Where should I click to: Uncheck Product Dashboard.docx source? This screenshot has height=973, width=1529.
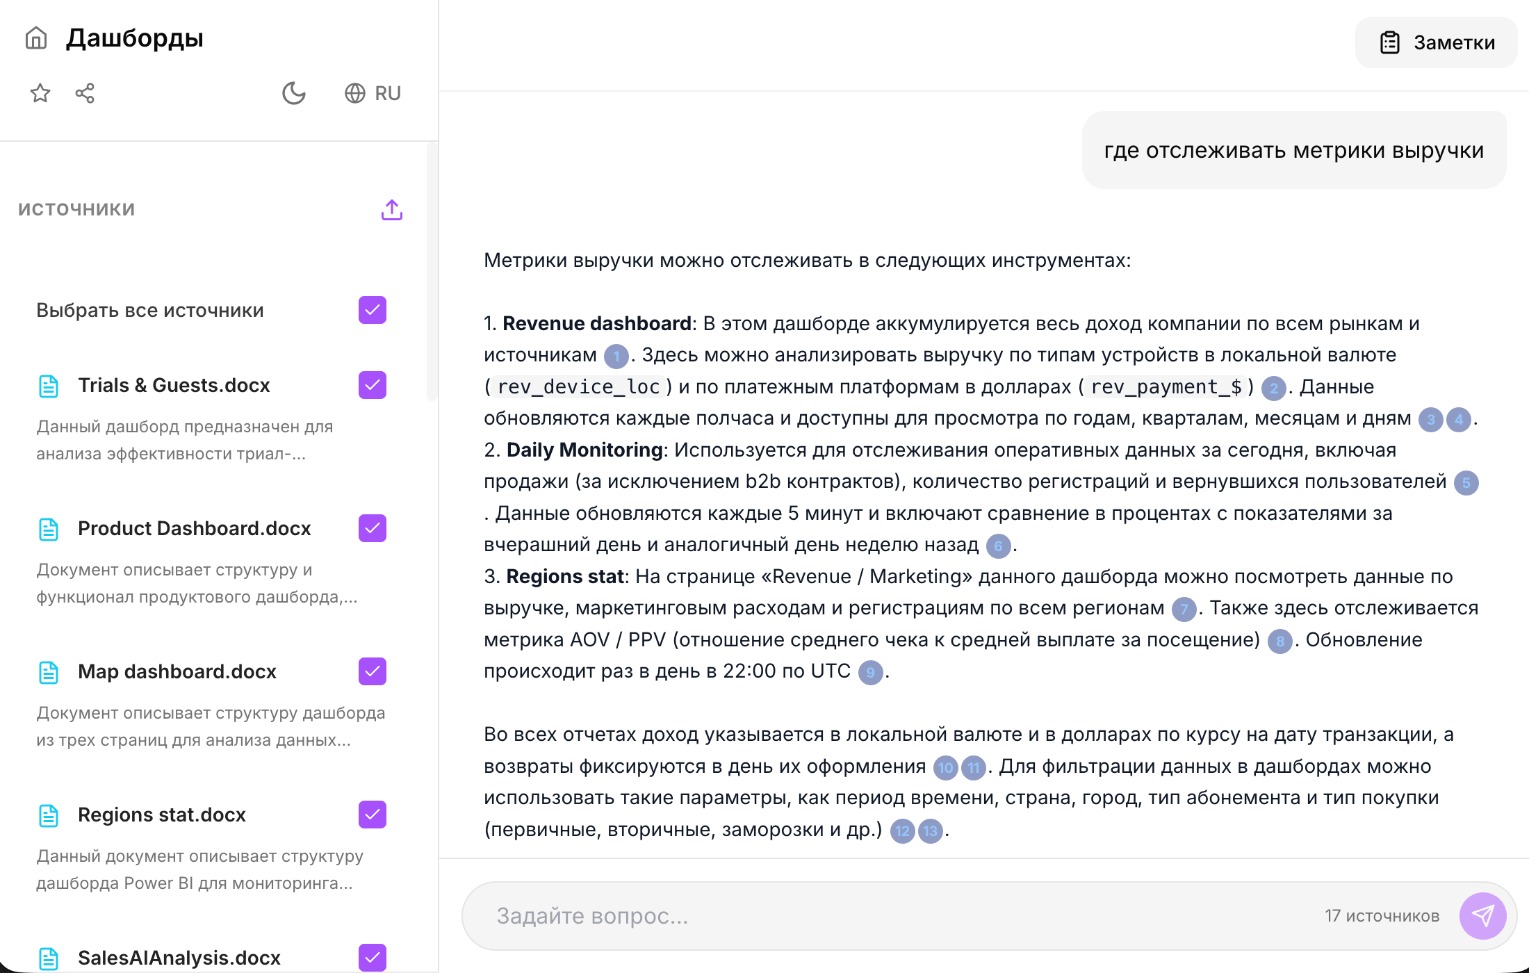(373, 528)
